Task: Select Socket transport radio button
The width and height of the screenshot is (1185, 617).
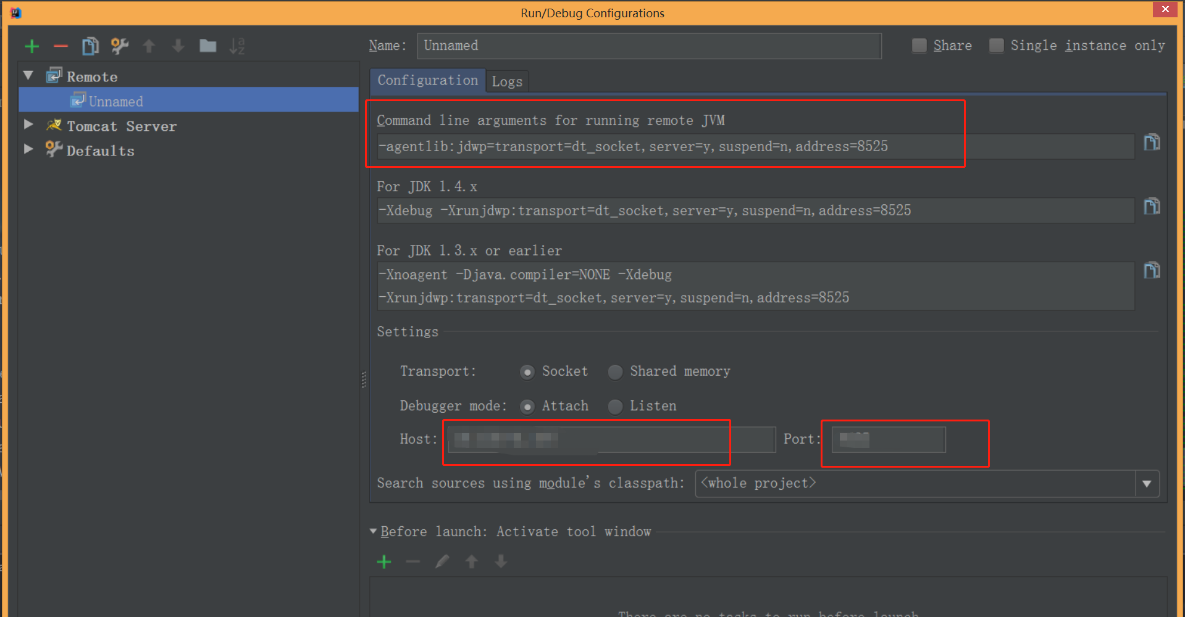Action: pos(527,372)
